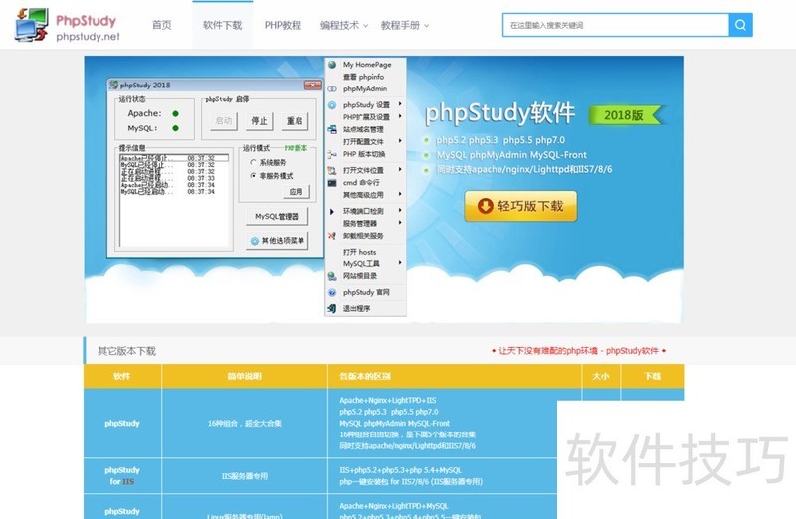Click the cmd 命令行 console icon
Screen dimensions: 796x519
332,183
